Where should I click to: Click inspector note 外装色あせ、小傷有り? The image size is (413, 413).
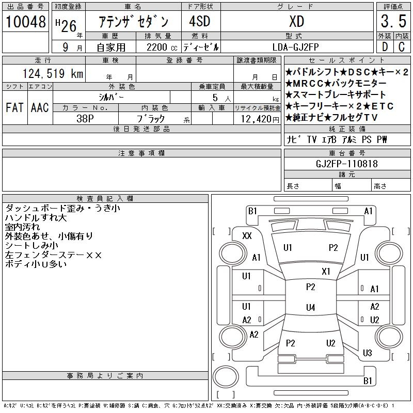[49, 236]
